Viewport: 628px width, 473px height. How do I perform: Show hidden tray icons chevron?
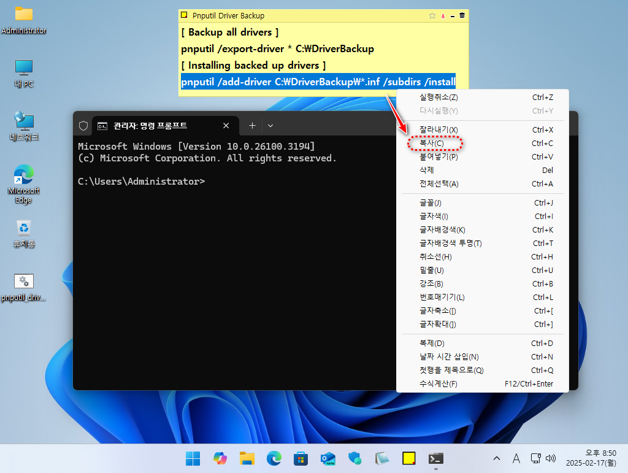point(497,458)
